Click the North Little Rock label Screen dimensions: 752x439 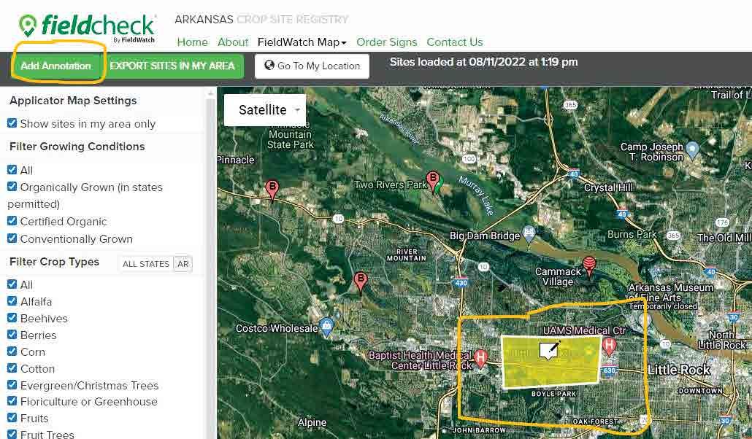click(722, 340)
